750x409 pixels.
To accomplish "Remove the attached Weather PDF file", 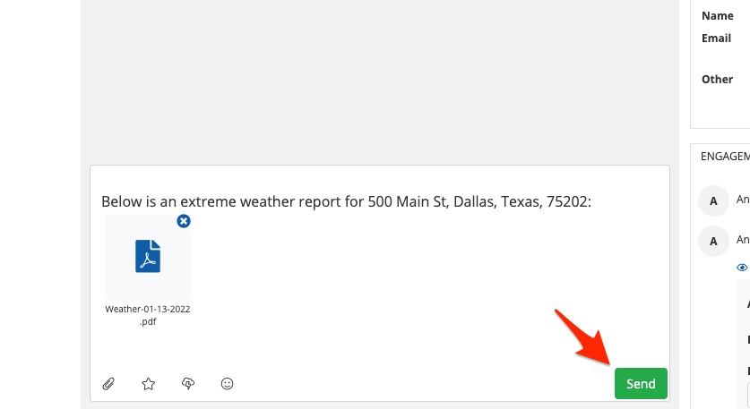I will click(184, 221).
